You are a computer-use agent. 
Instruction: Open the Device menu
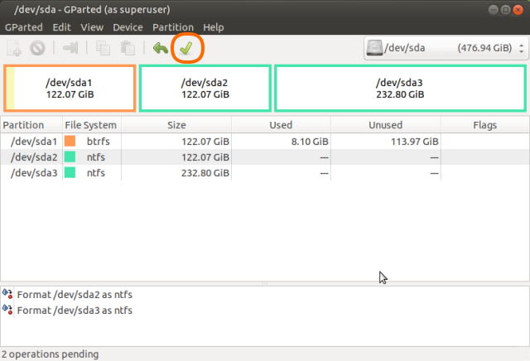128,27
